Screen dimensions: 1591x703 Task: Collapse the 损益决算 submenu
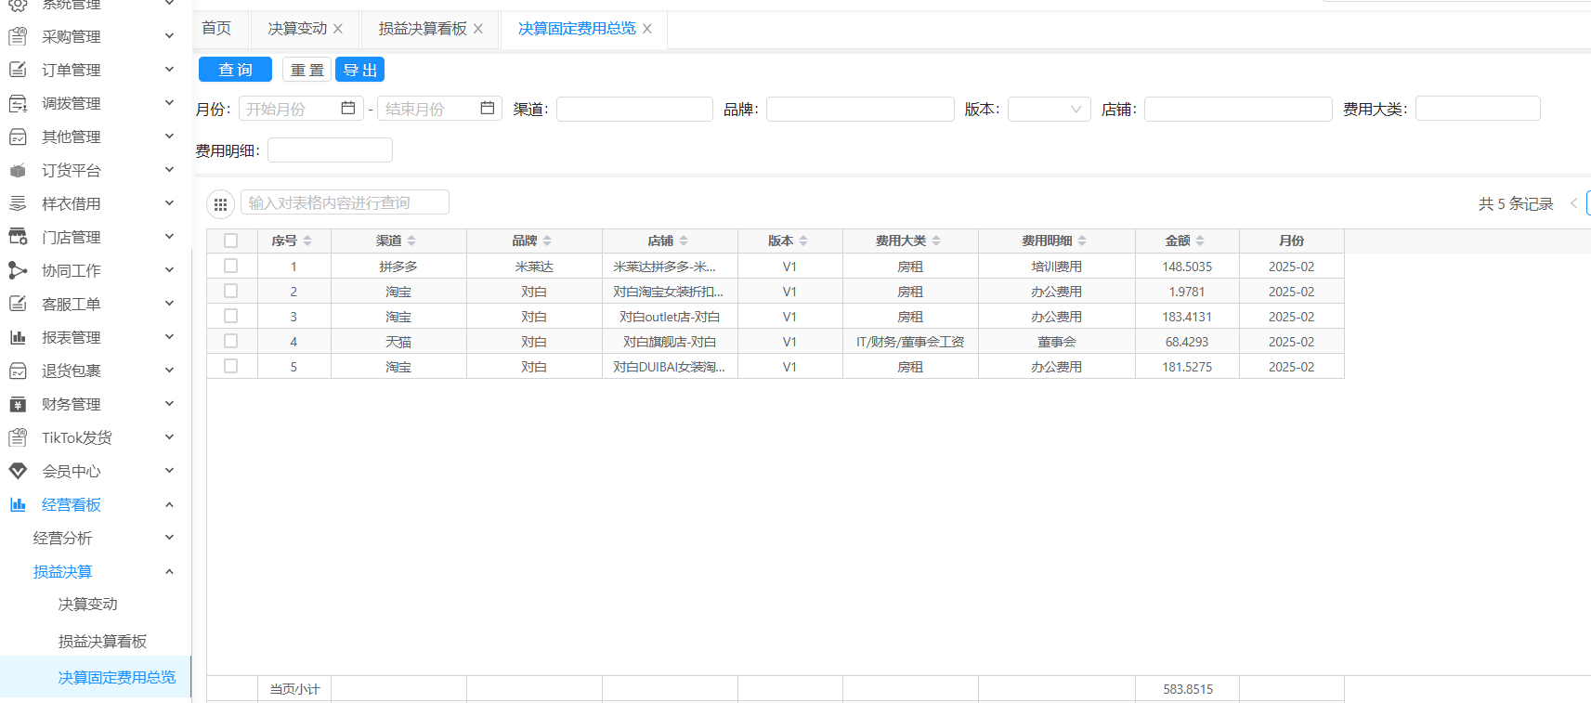coord(169,571)
